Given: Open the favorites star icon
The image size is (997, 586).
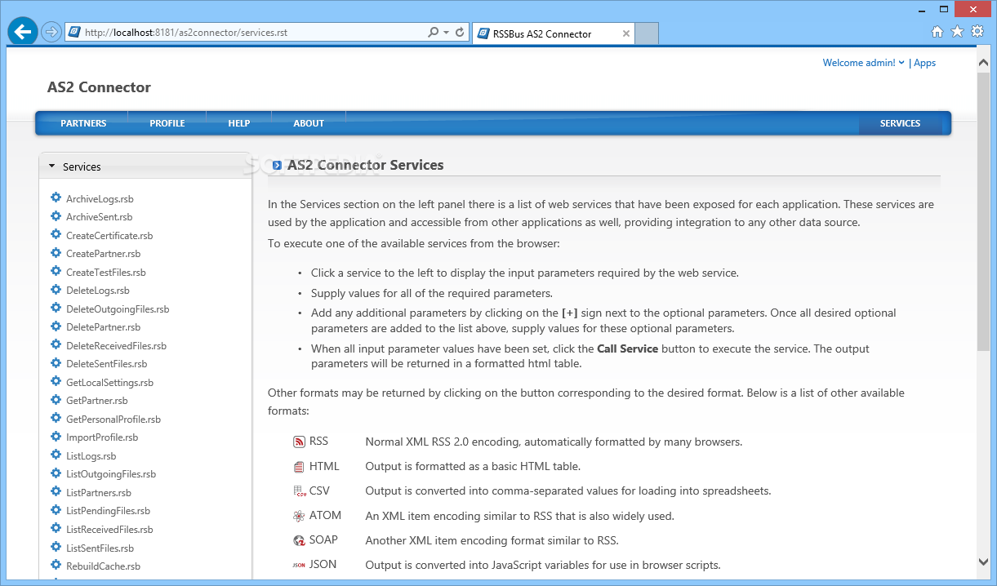Looking at the screenshot, I should [x=957, y=32].
